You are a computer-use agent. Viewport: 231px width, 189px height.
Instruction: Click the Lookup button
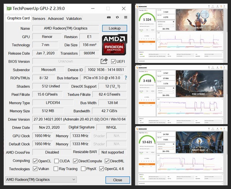[115, 28]
